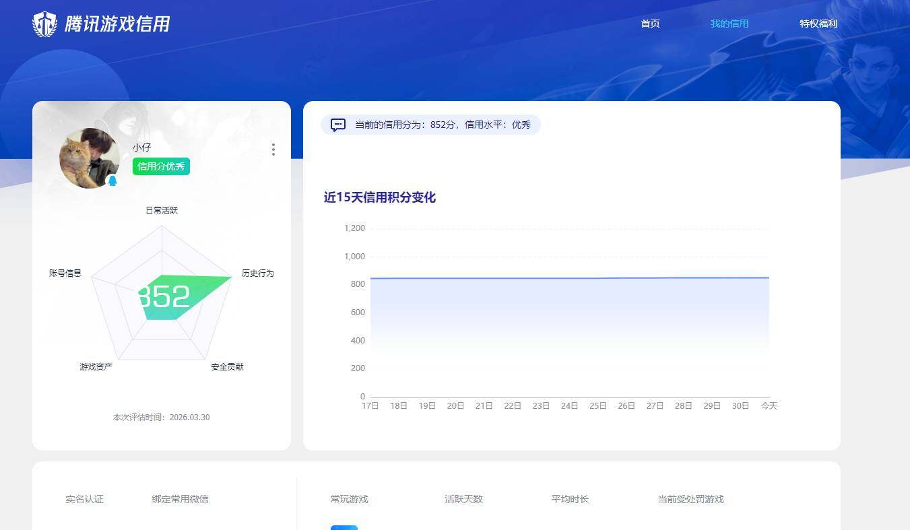Viewport: 910px width, 530px height.
Task: Click the 800 value on the y-axis
Action: point(358,284)
